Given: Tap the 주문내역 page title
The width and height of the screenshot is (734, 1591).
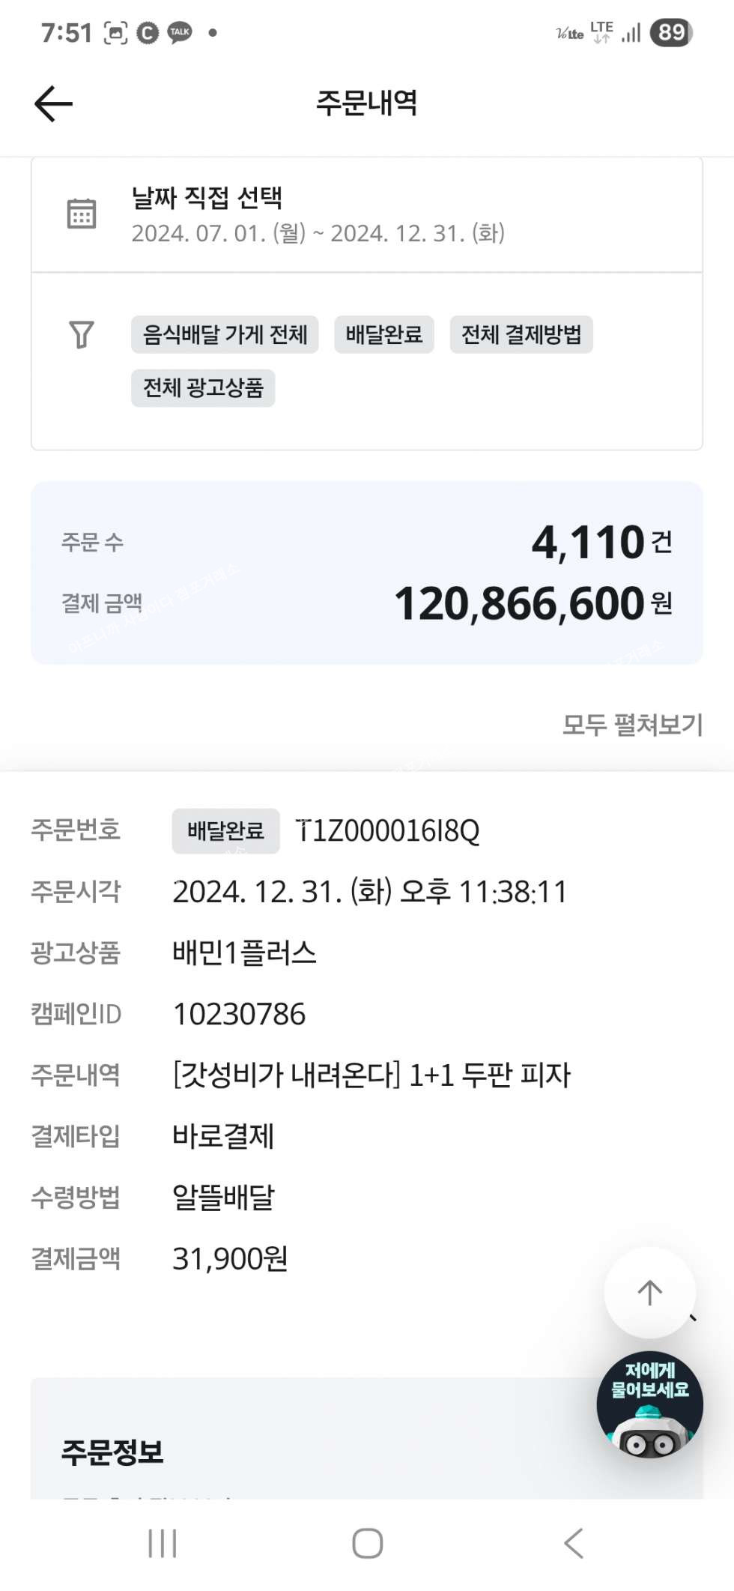Looking at the screenshot, I should (x=366, y=103).
